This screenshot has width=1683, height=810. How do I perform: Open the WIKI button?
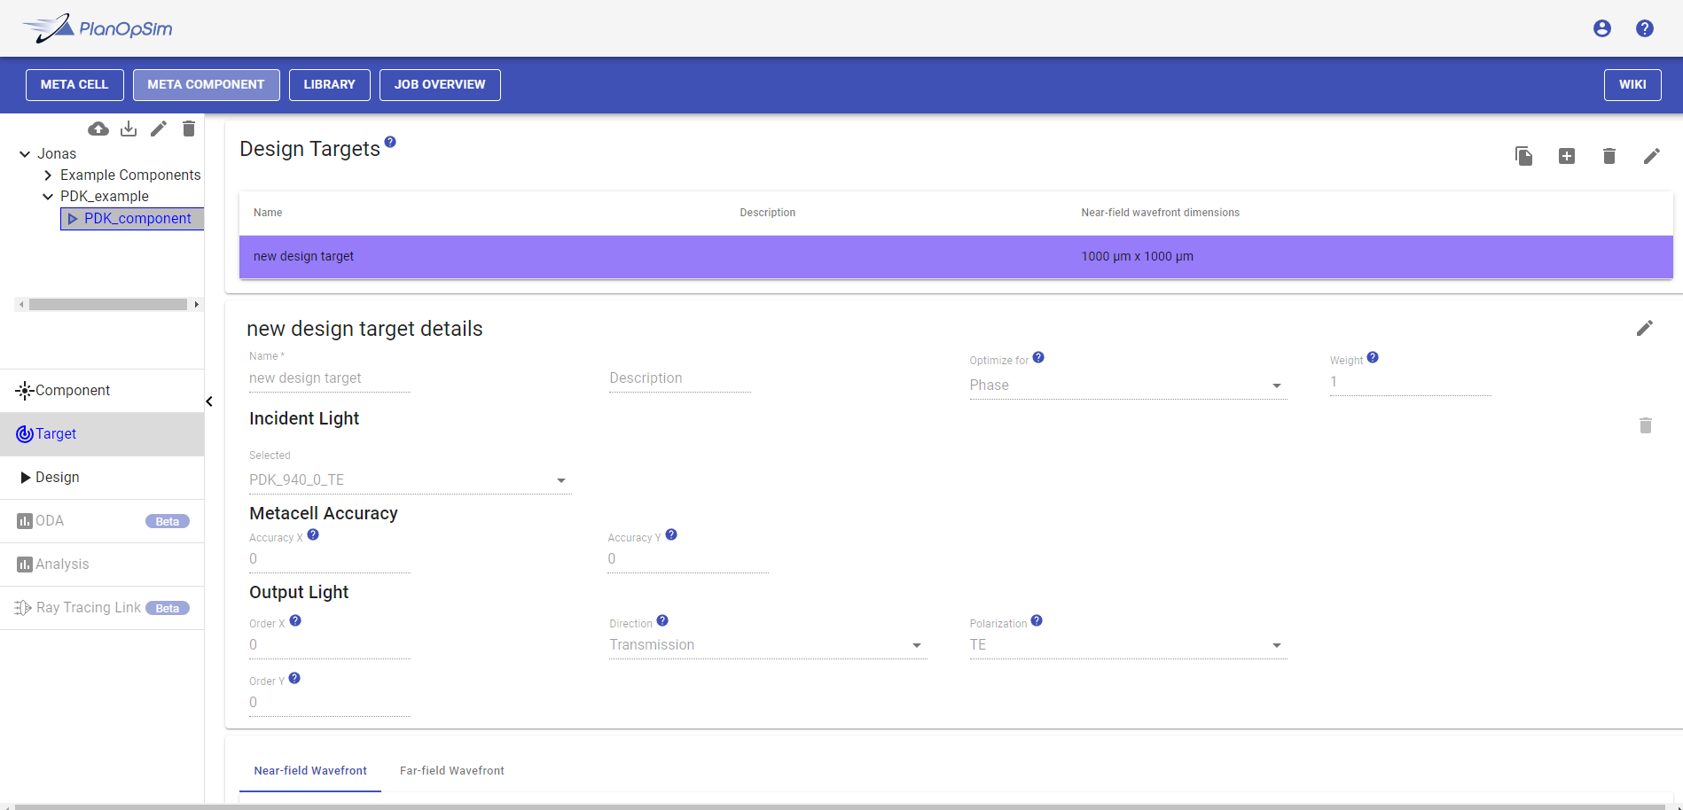1632,85
